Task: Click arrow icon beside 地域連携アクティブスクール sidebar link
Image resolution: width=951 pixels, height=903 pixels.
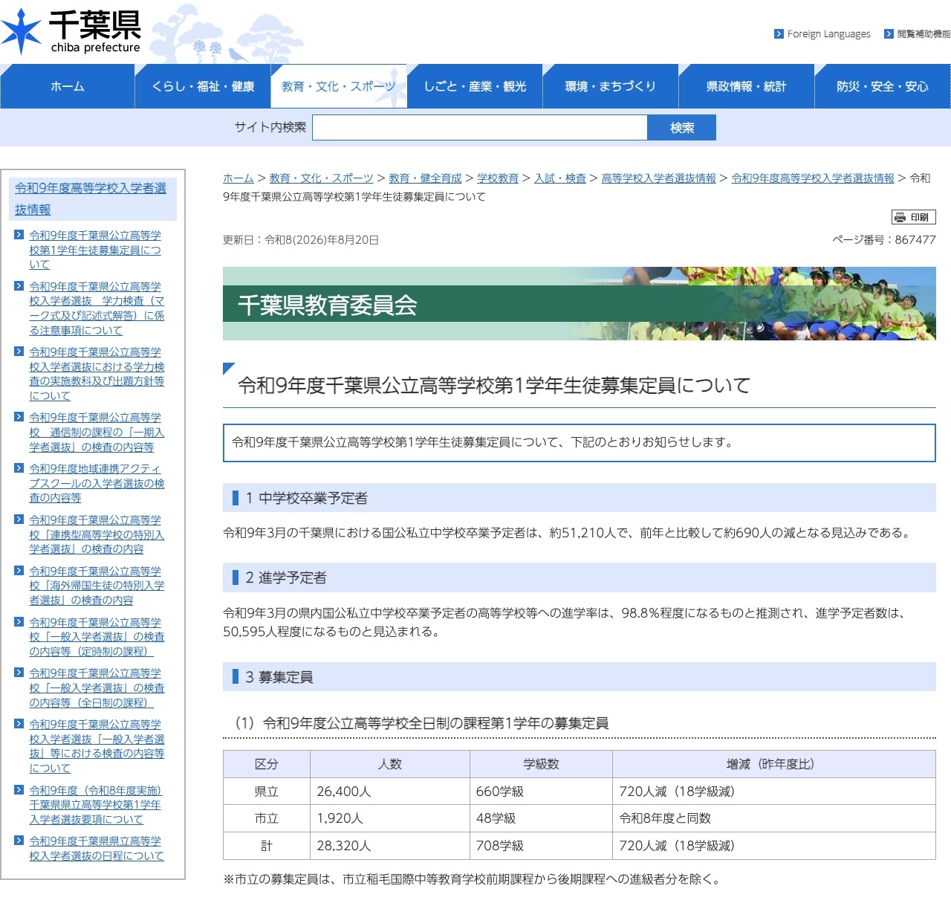Action: click(x=19, y=468)
